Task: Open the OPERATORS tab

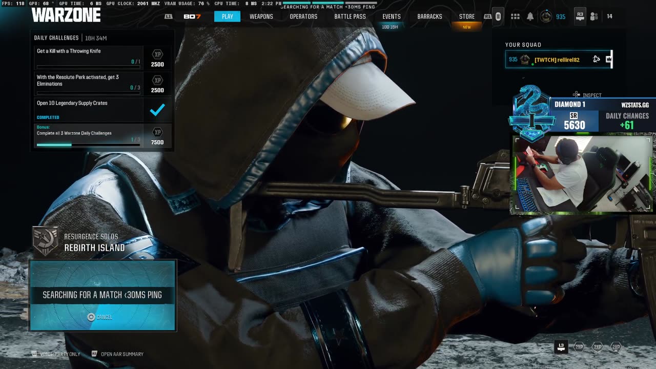Action: tap(303, 16)
